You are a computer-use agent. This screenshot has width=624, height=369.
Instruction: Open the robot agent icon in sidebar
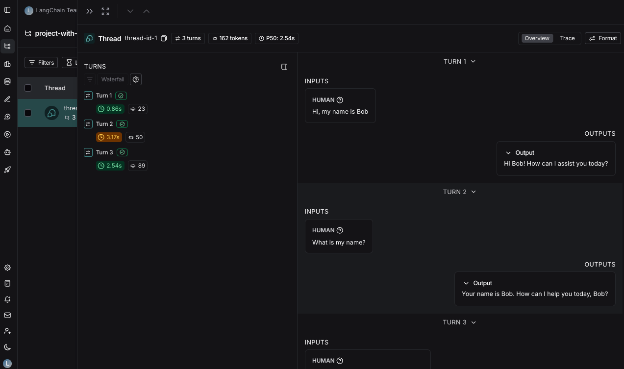tap(7, 152)
